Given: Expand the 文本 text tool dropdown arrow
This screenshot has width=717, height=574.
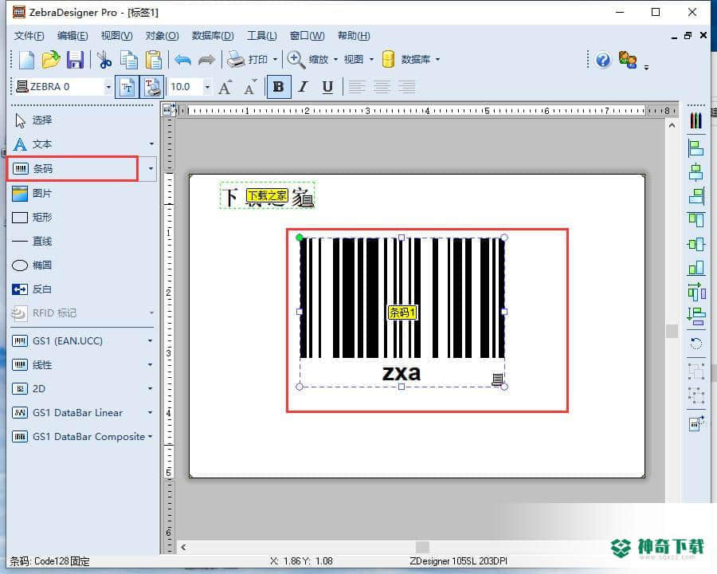Looking at the screenshot, I should [151, 144].
